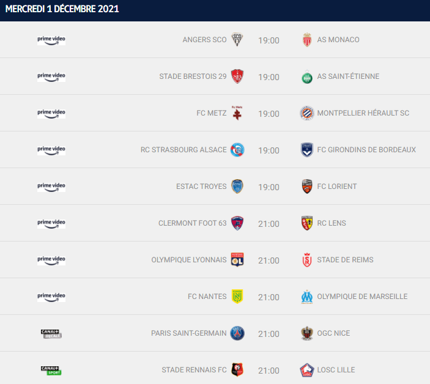430x384 pixels.
Task: Select the Stade Brestois 29 crest
Action: point(237,76)
